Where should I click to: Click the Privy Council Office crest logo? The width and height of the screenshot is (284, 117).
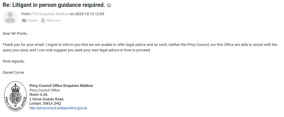[x=15, y=96]
